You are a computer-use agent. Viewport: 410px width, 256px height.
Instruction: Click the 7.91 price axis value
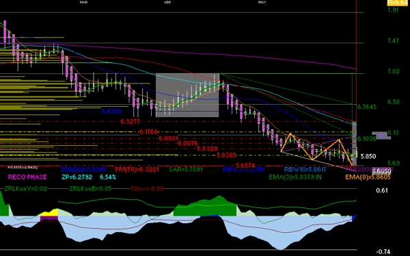(x=393, y=10)
